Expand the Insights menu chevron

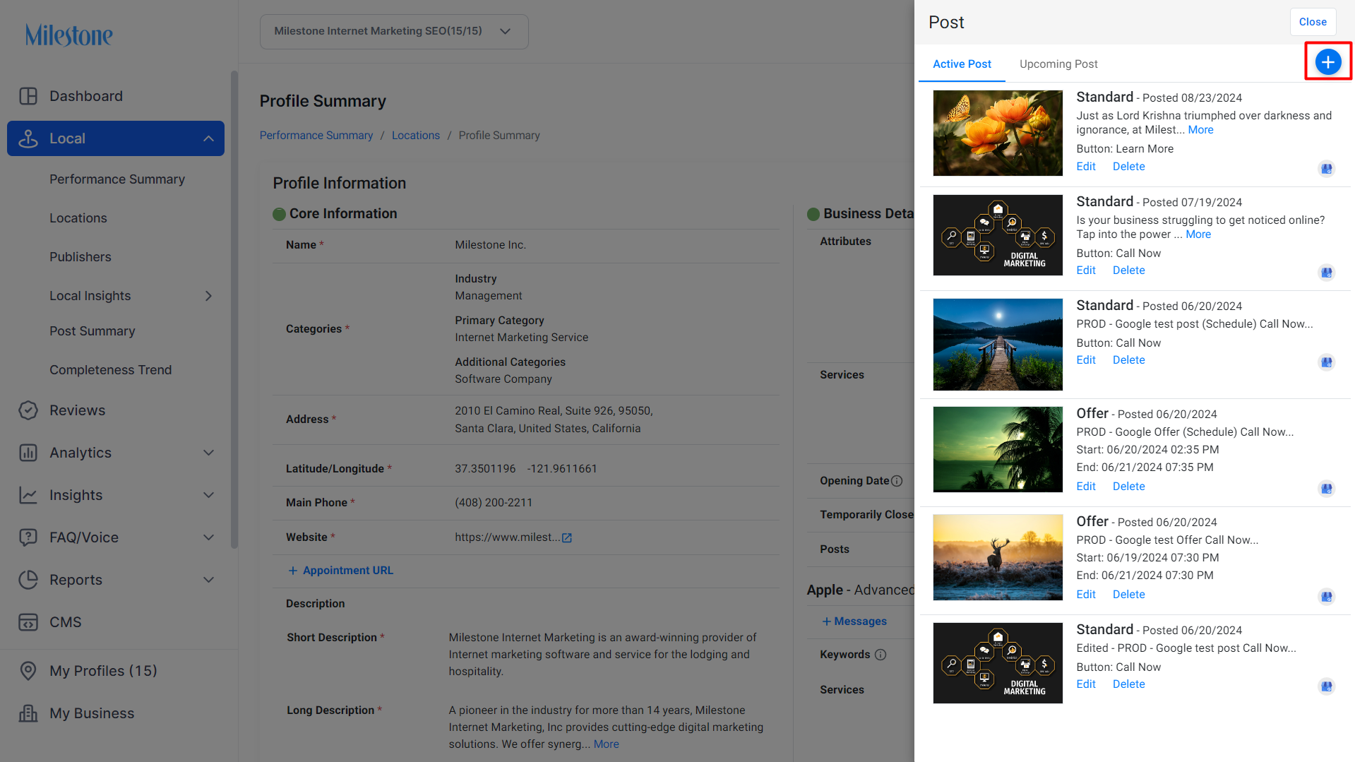(x=208, y=495)
